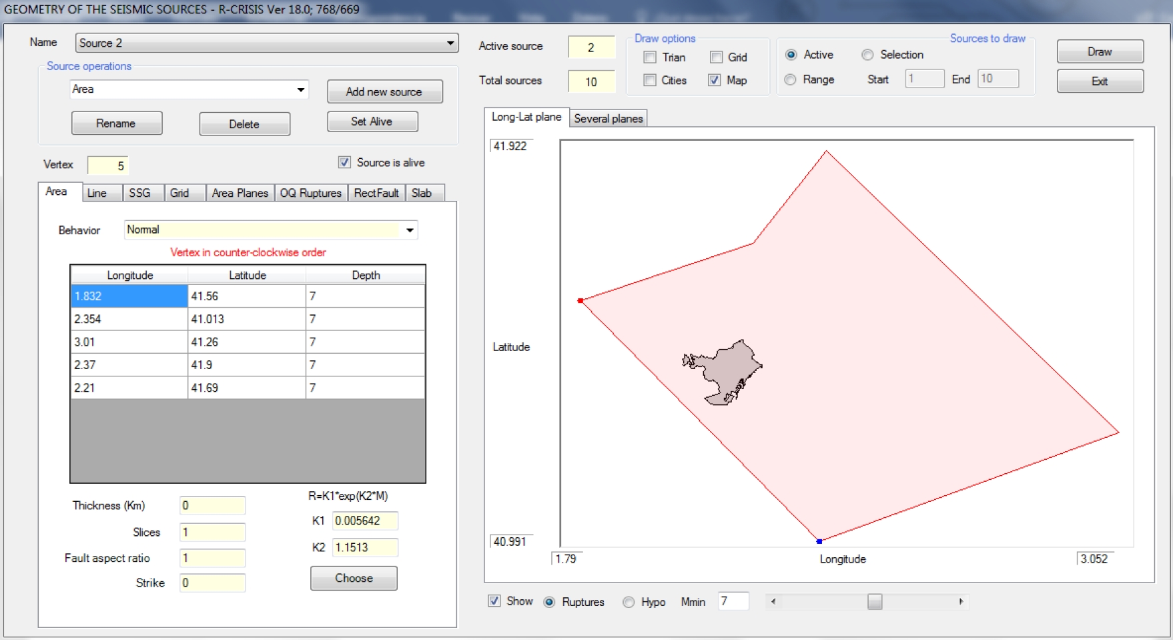This screenshot has height=640, width=1173.
Task: Uncheck the Map draw option
Action: 715,80
